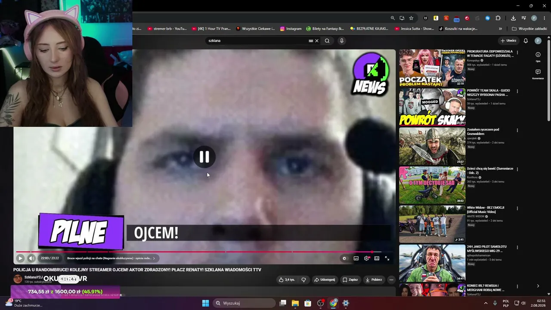Clear the YouTube search query
The width and height of the screenshot is (551, 310).
pos(317,41)
